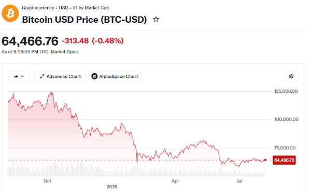This screenshot has width=311, height=195.
Task: Click the USD currency label
Action: point(63,8)
